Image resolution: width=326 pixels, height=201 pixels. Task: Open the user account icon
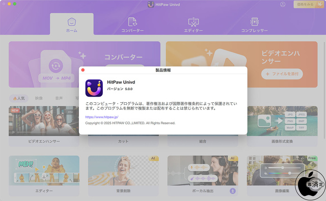(x=283, y=4)
